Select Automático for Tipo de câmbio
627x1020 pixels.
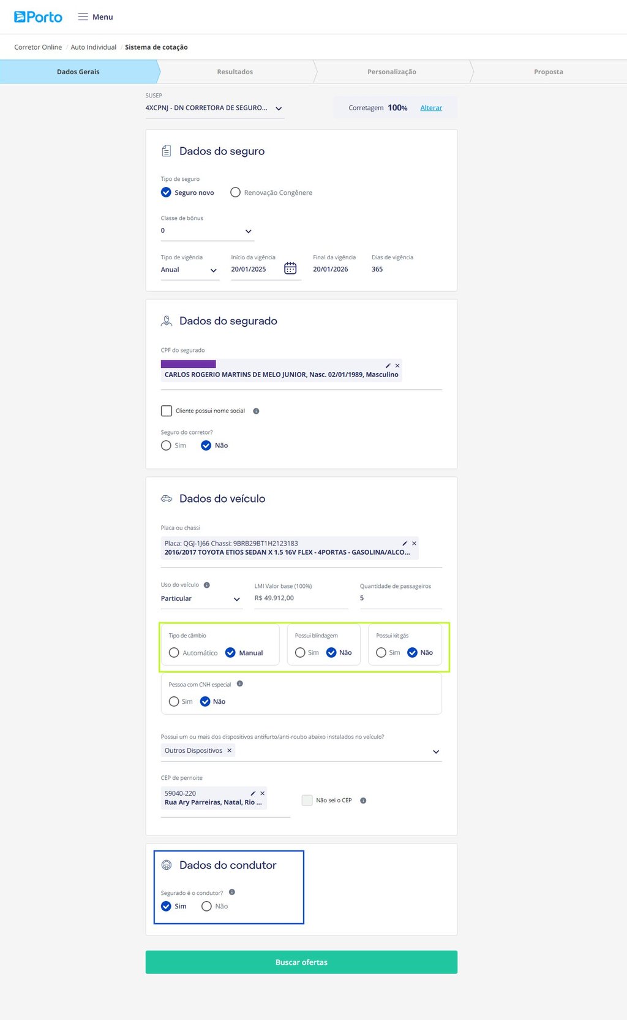tap(174, 653)
